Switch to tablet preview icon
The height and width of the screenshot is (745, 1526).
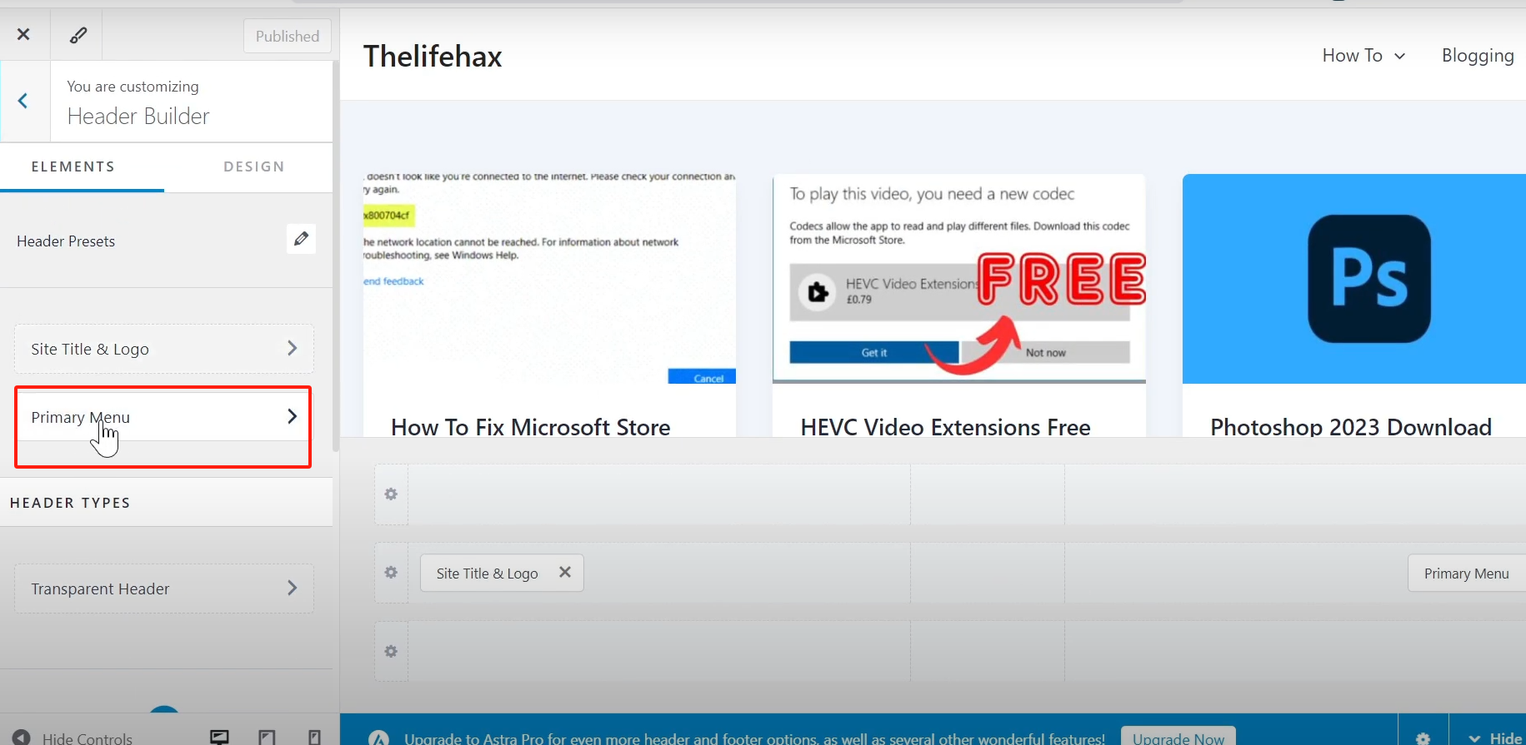267,738
